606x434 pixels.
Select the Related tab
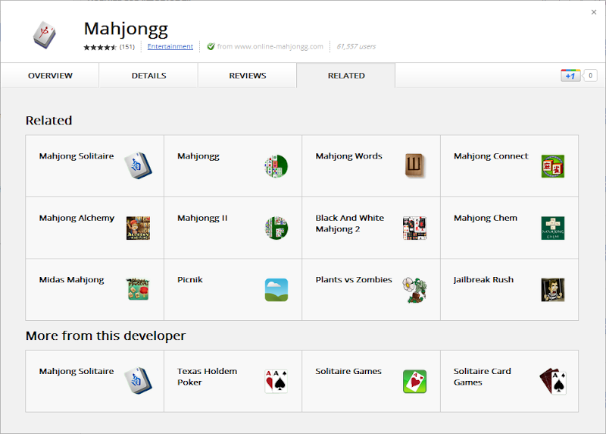click(346, 76)
